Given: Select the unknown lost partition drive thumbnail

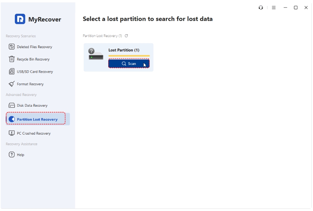Looking at the screenshot, I should coord(96,54).
